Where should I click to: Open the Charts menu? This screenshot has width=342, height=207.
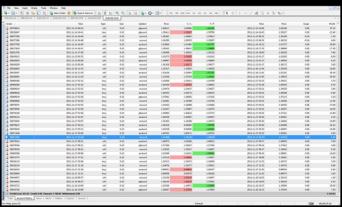(34, 8)
